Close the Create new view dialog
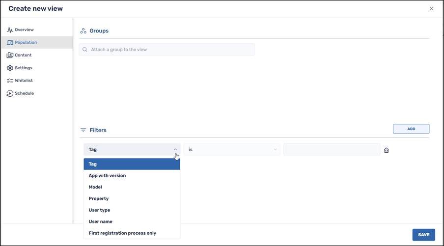 431,8
